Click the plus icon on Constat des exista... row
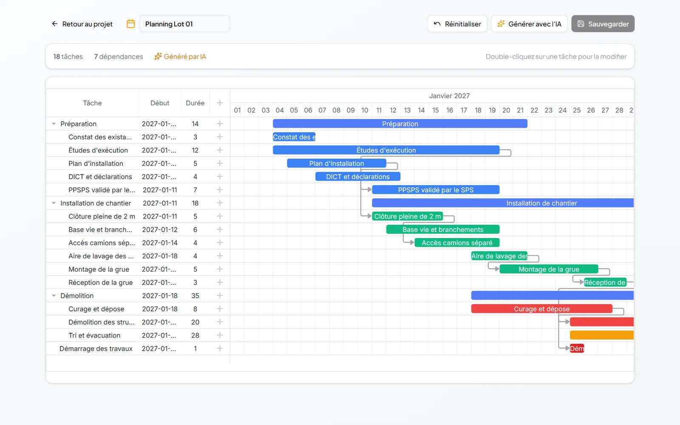Viewport: 680px width, 425px height. pos(220,137)
